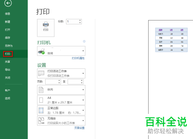Select the 打印 menu item
This screenshot has height=139, width=193.
click(x=7, y=54)
